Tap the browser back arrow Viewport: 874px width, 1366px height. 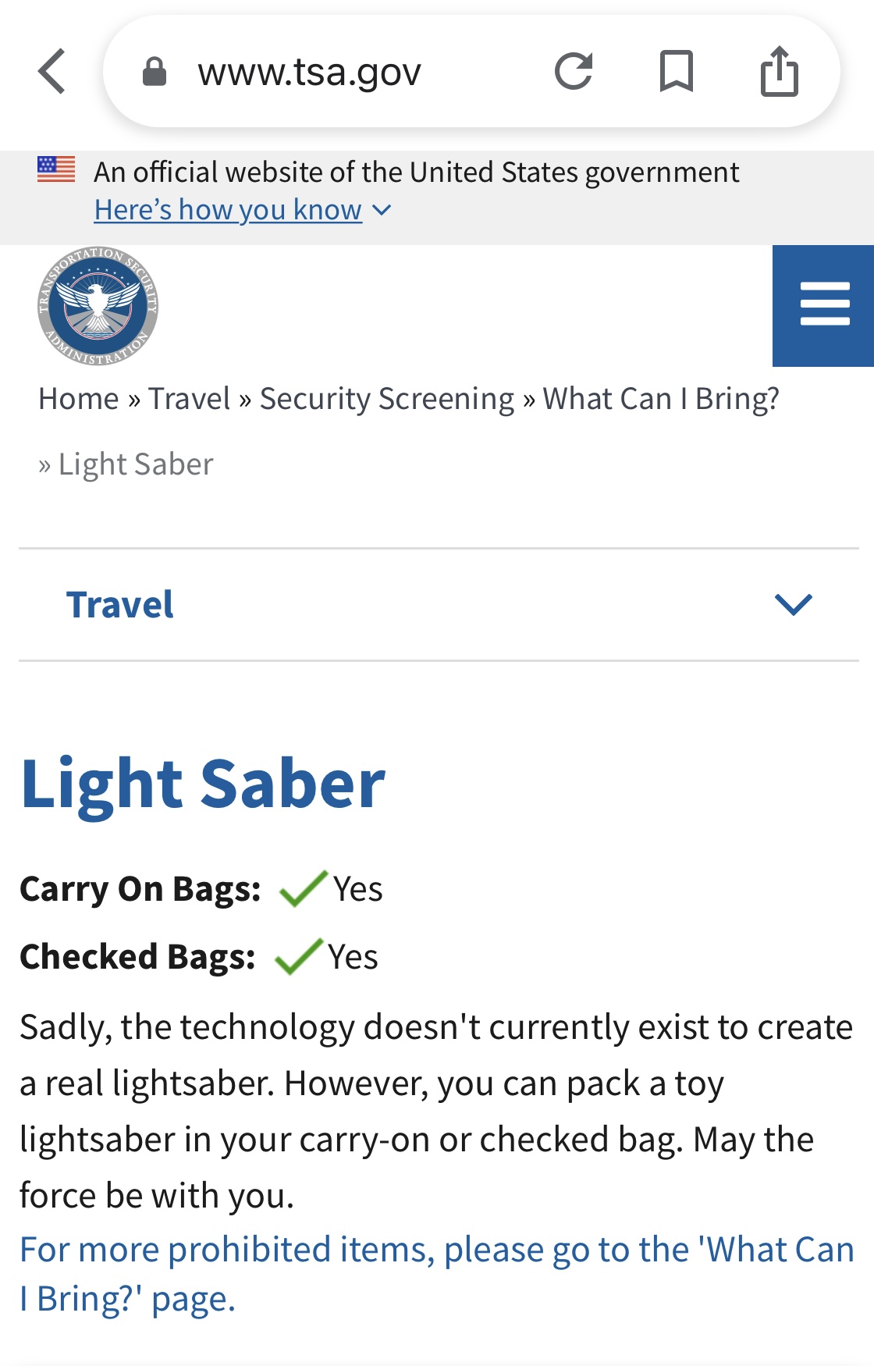click(x=52, y=71)
